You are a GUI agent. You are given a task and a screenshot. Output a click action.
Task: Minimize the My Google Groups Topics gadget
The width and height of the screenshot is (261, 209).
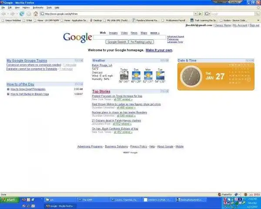click(x=79, y=61)
